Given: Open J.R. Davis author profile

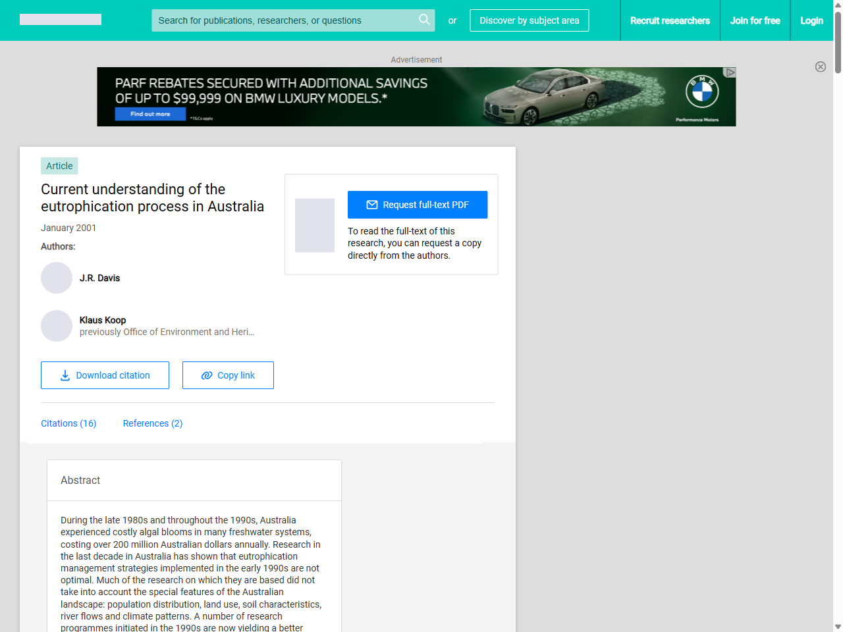Looking at the screenshot, I should [99, 278].
